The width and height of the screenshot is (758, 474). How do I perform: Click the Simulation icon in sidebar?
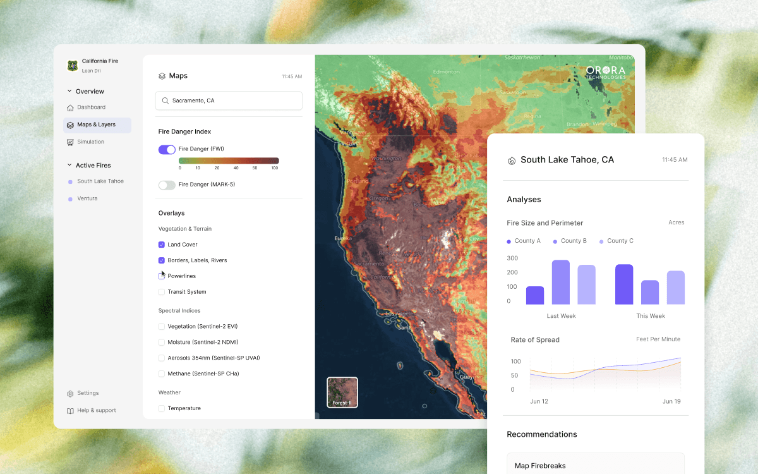click(x=70, y=142)
